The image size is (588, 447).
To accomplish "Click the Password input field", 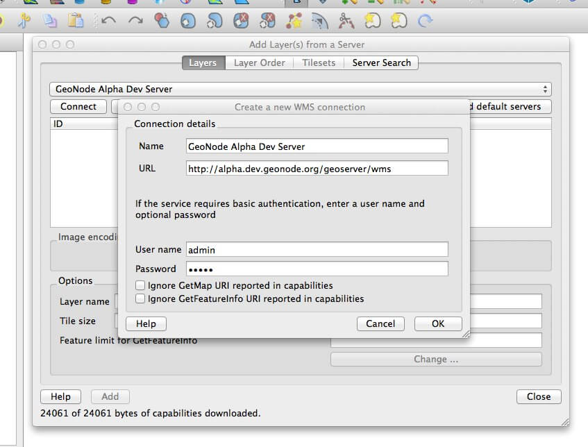I will point(317,269).
